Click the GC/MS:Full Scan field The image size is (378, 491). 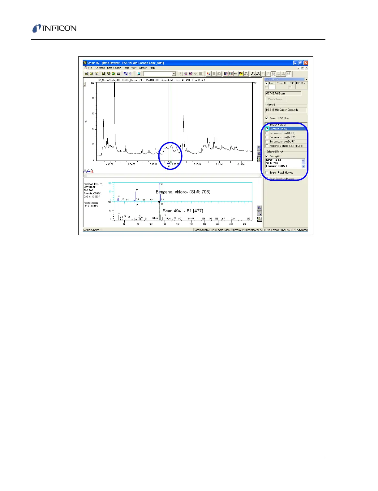(x=283, y=93)
